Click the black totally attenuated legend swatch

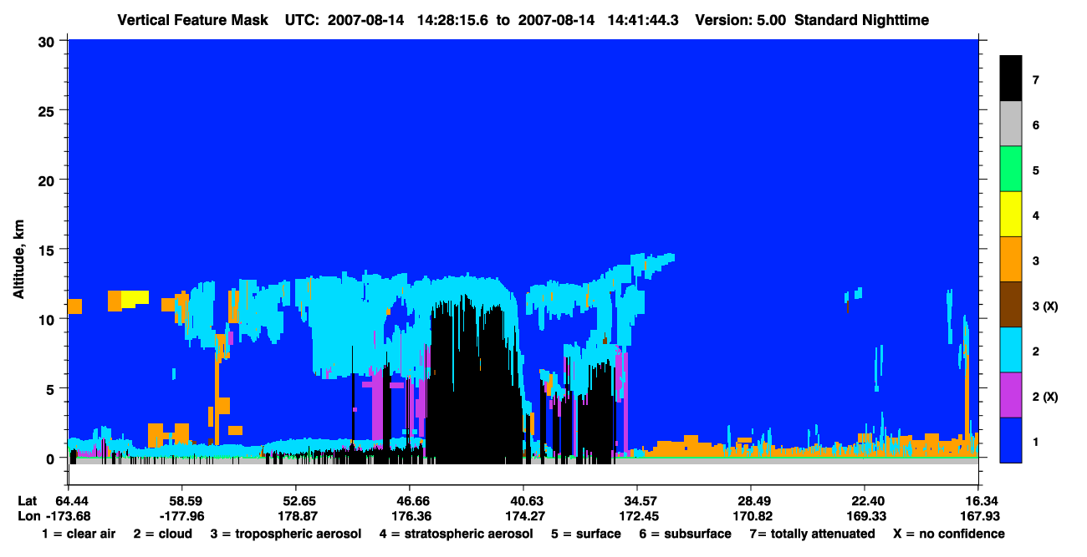[1010, 78]
